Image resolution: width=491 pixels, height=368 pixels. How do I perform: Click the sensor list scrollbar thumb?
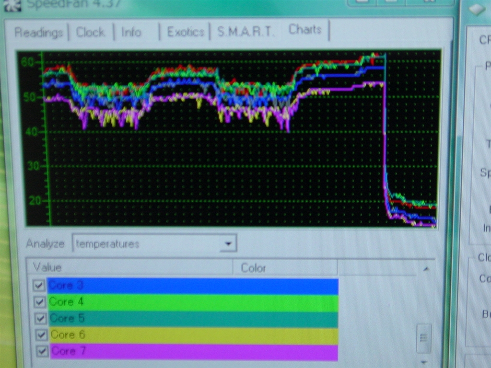pyautogui.click(x=423, y=337)
